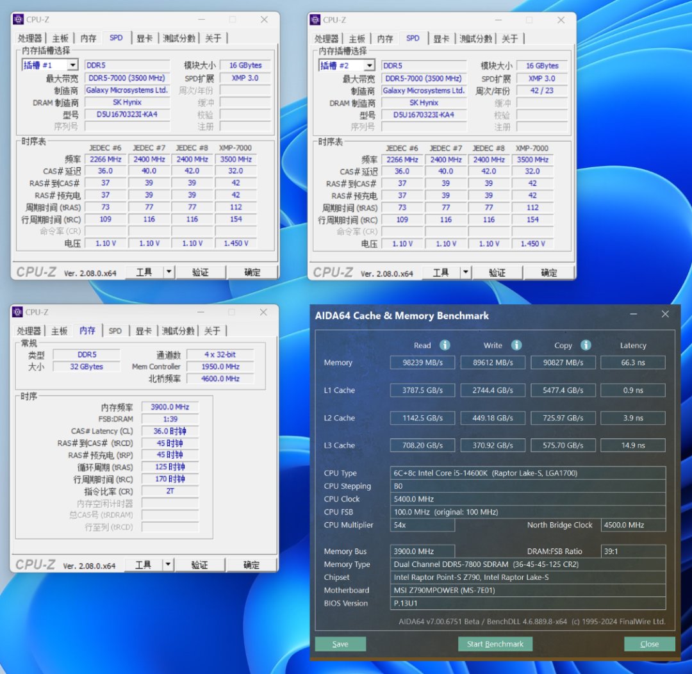692x674 pixels.
Task: Click 确定 button in slot #1 window
Action: (252, 272)
